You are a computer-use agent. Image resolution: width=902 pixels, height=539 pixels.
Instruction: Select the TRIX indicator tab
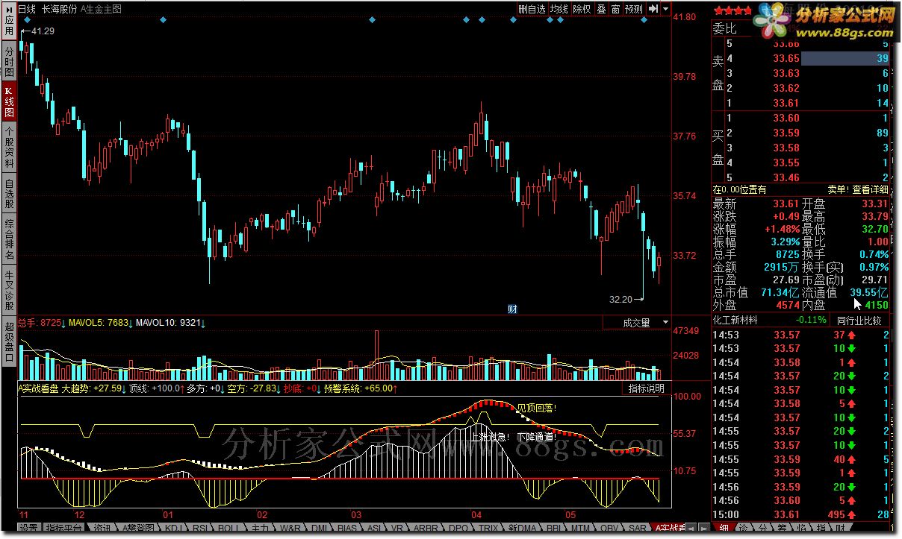click(488, 529)
